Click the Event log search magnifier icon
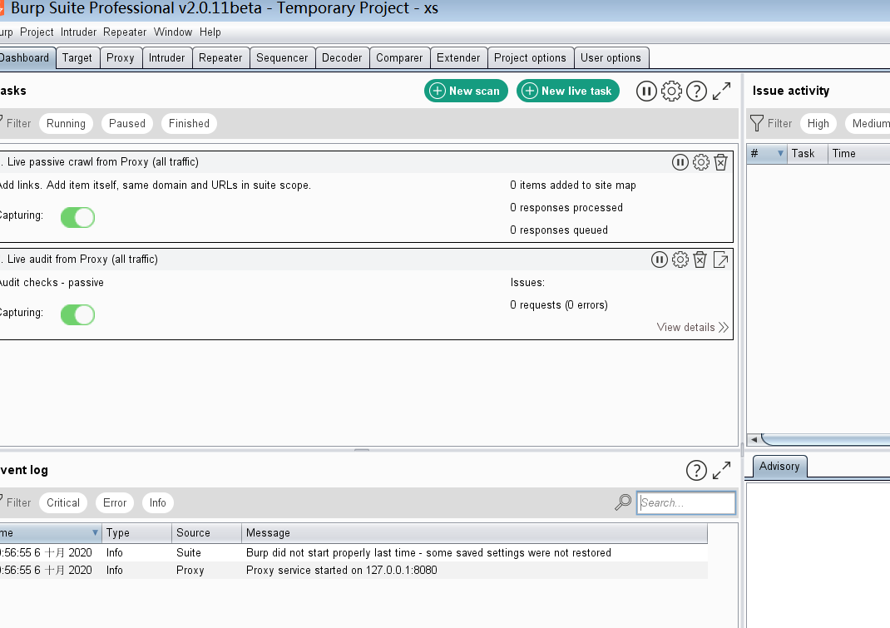Screen dimensions: 890x628 point(623,502)
